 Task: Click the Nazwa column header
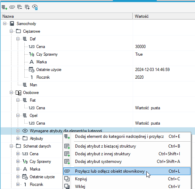click(67, 16)
